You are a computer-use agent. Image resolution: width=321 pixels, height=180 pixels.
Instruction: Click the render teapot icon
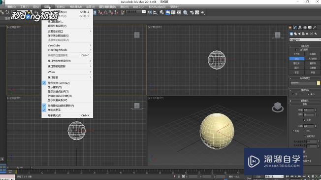203,12
